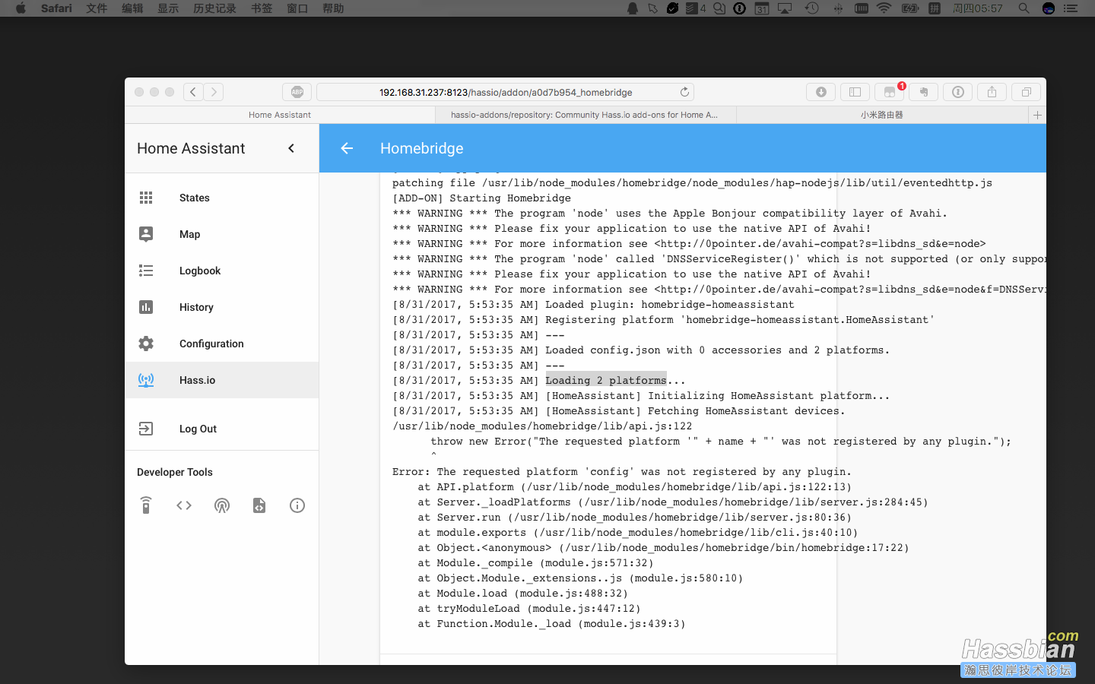Click the Log Out label
Viewport: 1095px width, 684px height.
198,429
